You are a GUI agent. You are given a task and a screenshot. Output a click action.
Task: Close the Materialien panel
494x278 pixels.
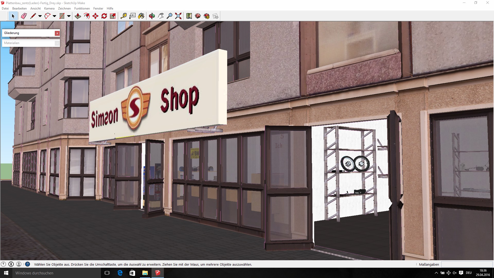click(x=57, y=43)
